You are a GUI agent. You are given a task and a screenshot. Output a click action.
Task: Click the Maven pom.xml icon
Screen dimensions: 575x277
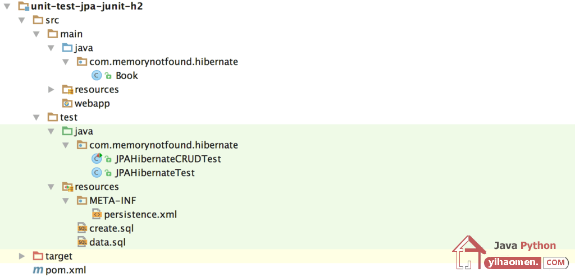click(x=38, y=271)
